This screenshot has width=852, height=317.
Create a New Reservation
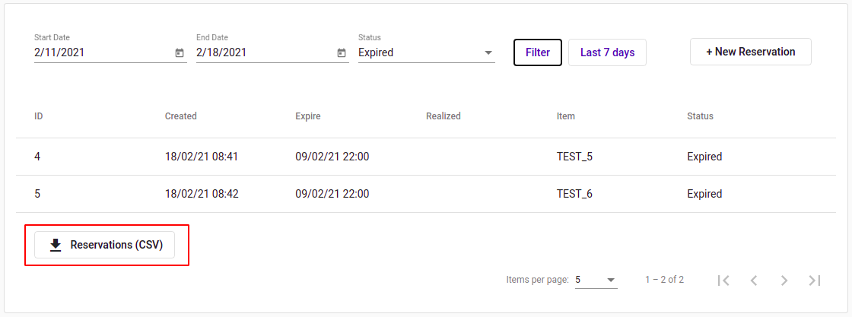[750, 52]
